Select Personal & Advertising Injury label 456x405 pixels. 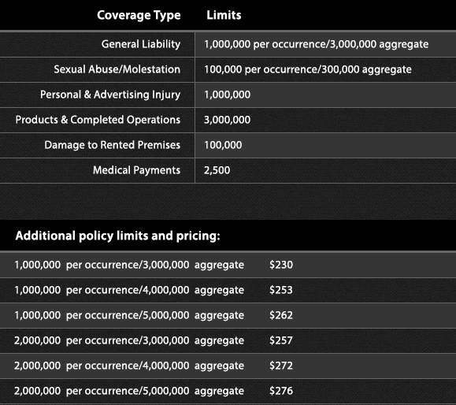pos(110,95)
